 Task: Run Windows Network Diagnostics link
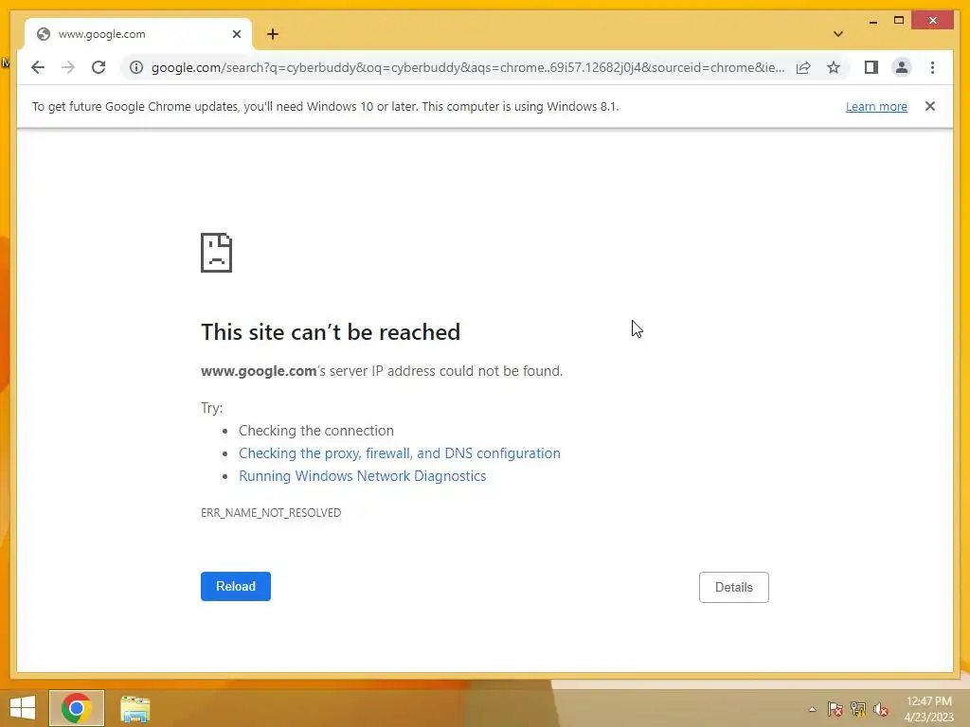click(x=363, y=476)
